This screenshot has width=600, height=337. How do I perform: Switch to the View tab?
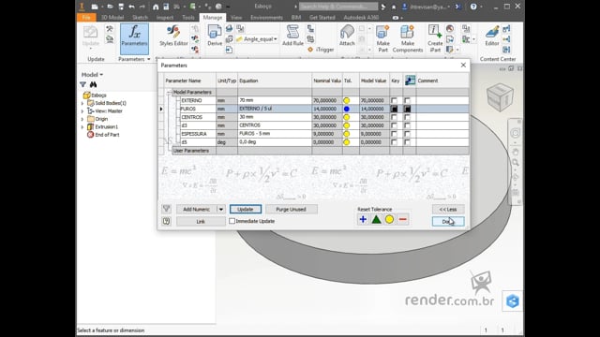point(236,18)
